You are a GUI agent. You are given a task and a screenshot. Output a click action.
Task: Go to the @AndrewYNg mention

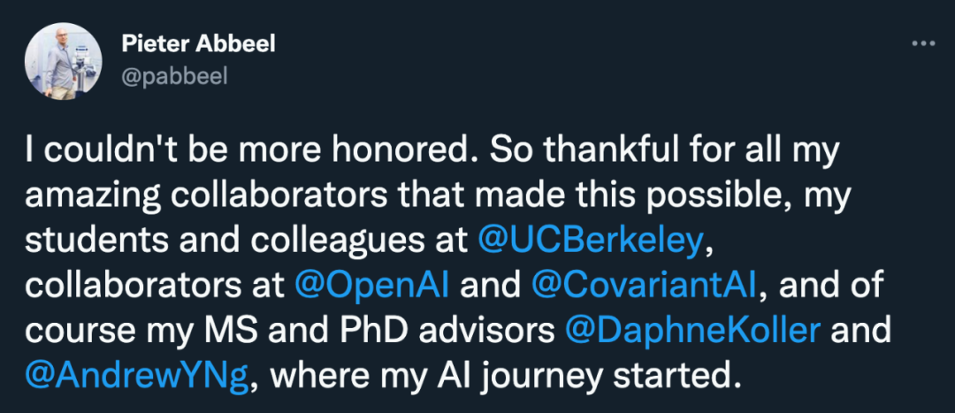tap(137, 375)
